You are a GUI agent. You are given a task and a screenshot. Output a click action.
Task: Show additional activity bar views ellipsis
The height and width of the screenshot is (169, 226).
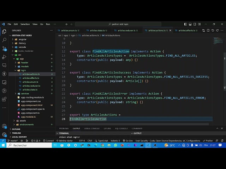click(x=4, y=107)
